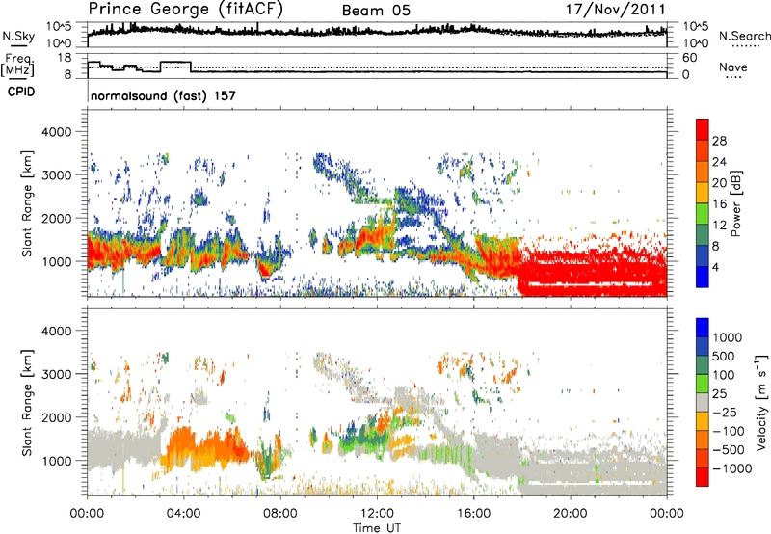The image size is (771, 534).
Task: Click the '28' tick on power scale
Action: [719, 141]
